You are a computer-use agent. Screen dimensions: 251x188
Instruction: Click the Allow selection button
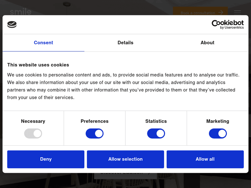125,159
